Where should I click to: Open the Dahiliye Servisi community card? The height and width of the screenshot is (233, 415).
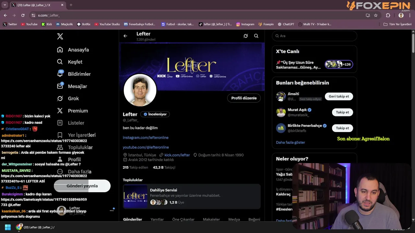tap(192, 196)
